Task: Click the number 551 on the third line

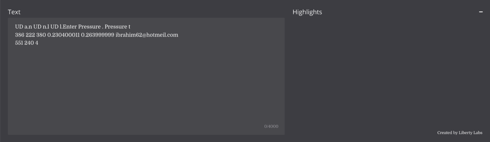Action: (x=19, y=43)
